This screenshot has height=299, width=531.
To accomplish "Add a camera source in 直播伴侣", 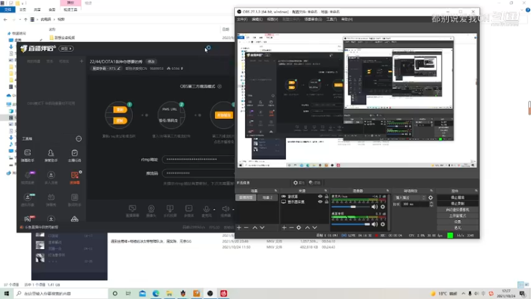I will 151,211.
